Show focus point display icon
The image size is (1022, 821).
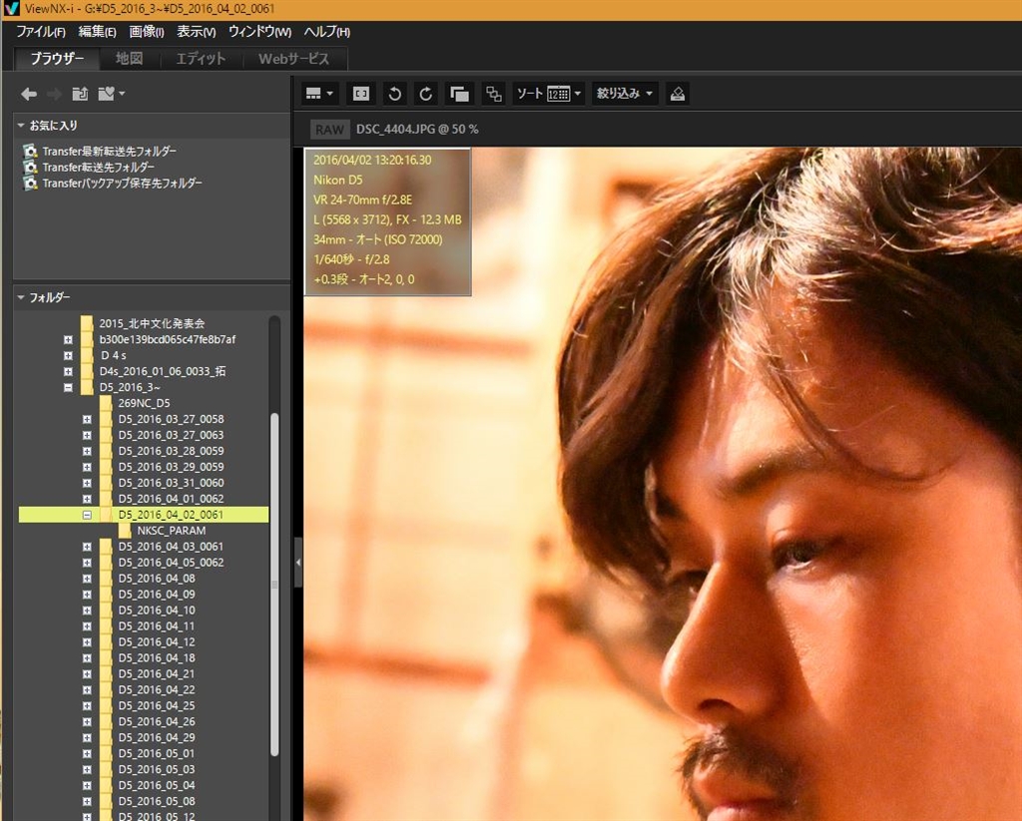tap(360, 94)
